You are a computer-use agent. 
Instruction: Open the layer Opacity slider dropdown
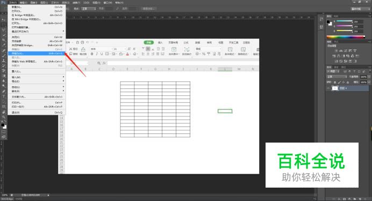pyautogui.click(x=369, y=77)
